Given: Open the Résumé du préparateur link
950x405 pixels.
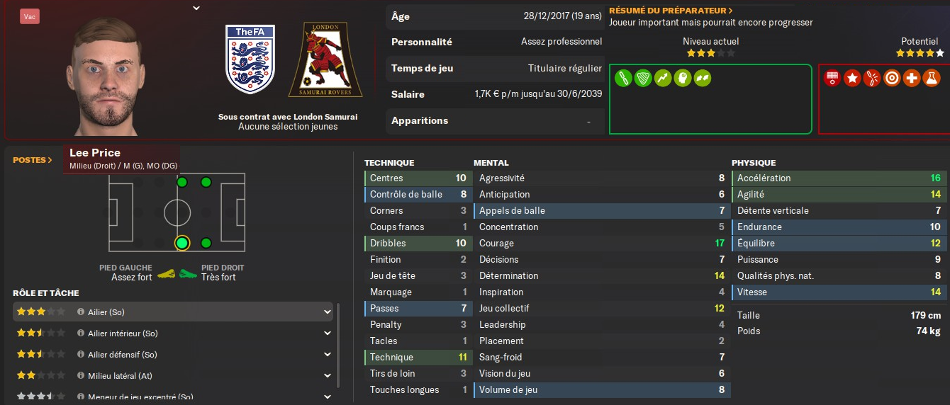Looking at the screenshot, I should coord(671,11).
